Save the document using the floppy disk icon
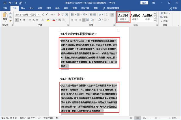Screen dimensions: 181x120 pyautogui.click(x=5, y=3)
